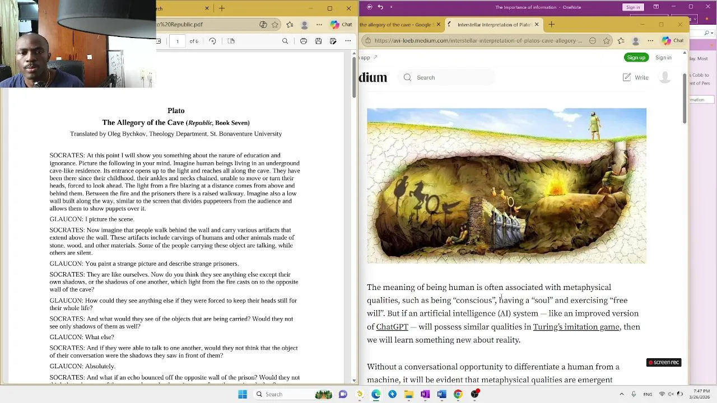Favorite the Republic.pdf page with the star

point(275,25)
